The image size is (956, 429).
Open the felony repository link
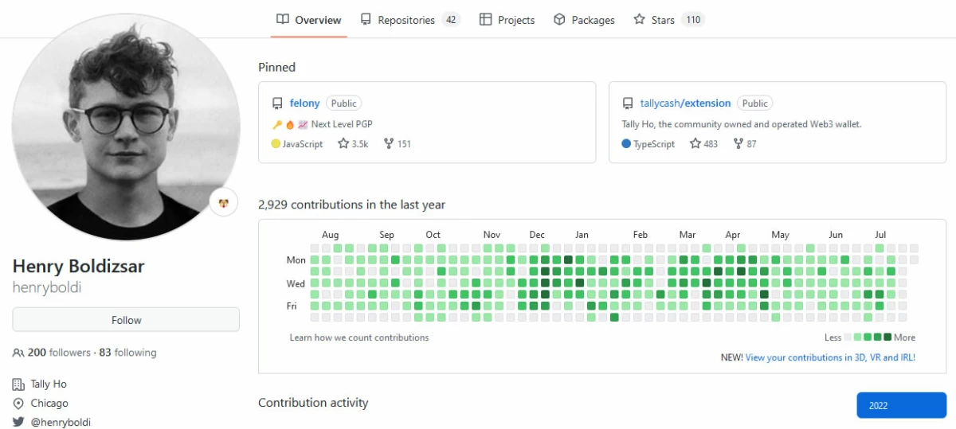305,103
